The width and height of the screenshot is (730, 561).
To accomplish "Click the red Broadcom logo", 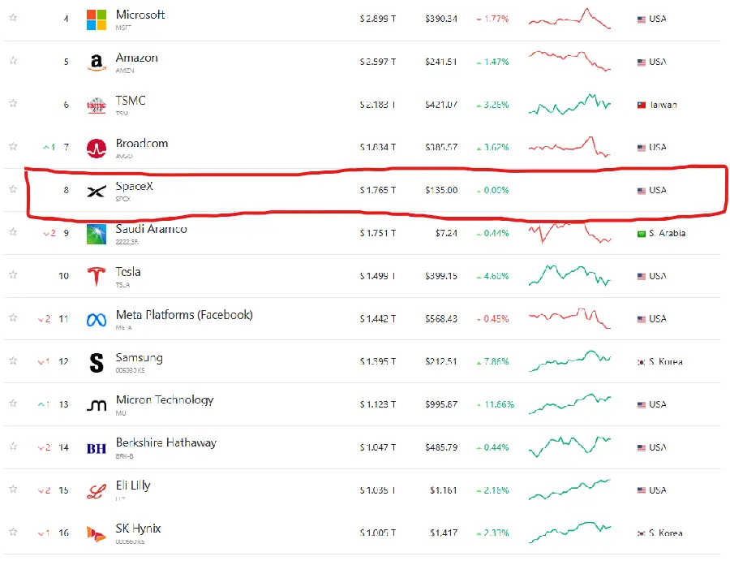I will coord(97,149).
